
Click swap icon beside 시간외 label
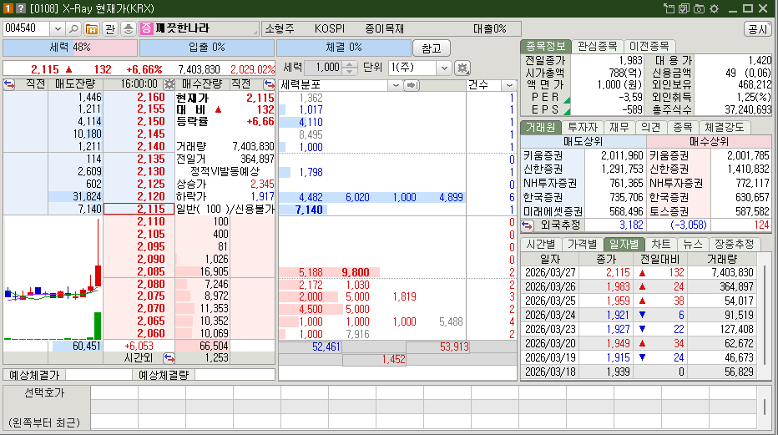[169, 358]
